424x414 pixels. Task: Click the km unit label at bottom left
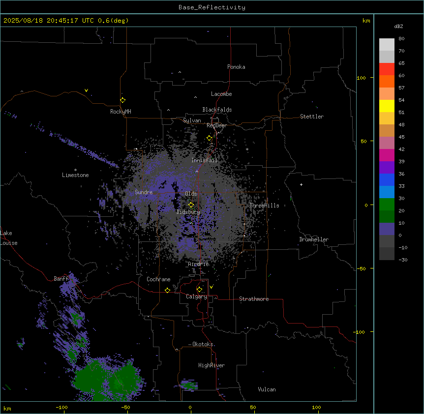click(x=7, y=409)
